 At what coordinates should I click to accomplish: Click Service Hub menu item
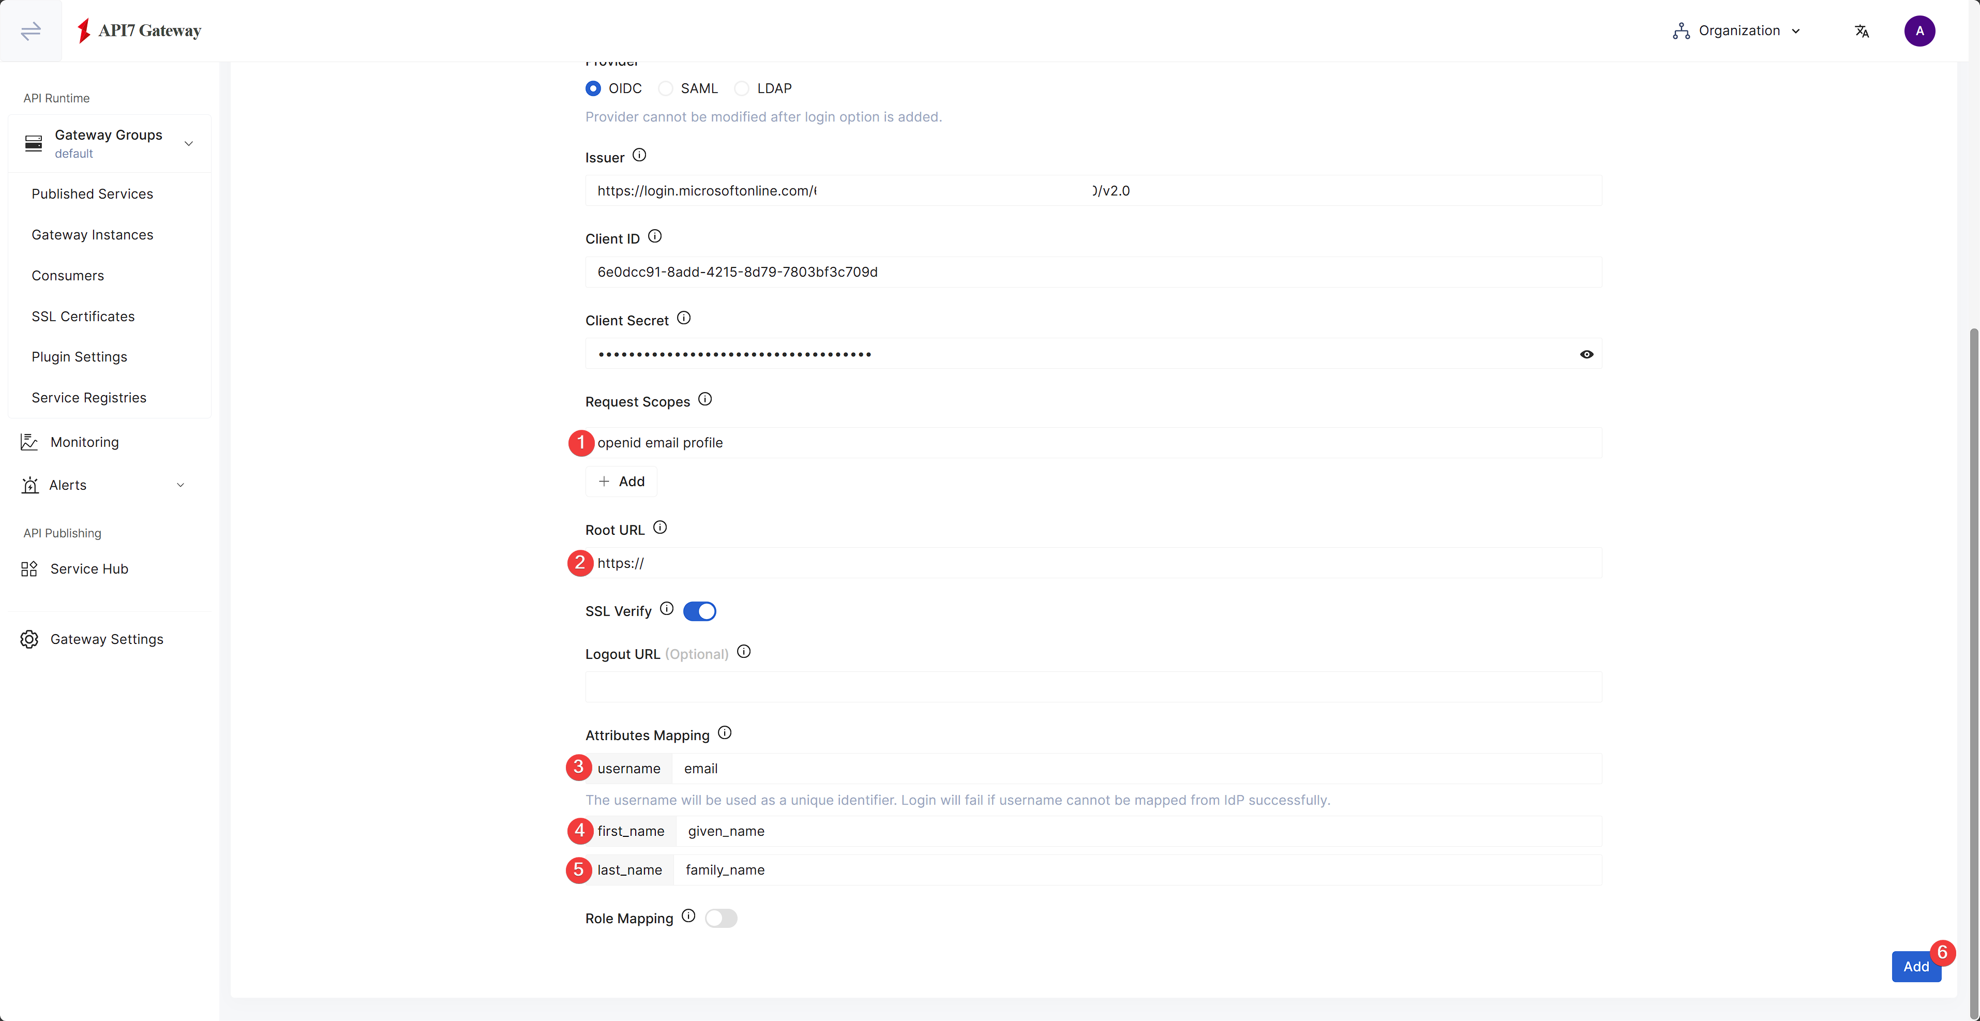[88, 568]
